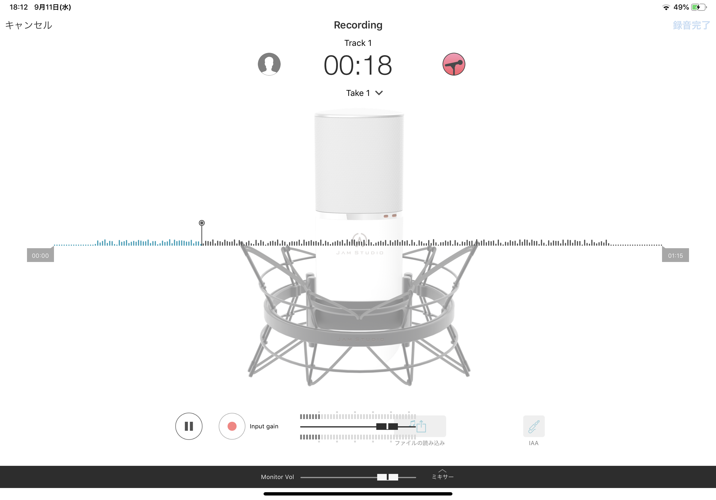Click the 01:15 end time marker

tap(675, 255)
